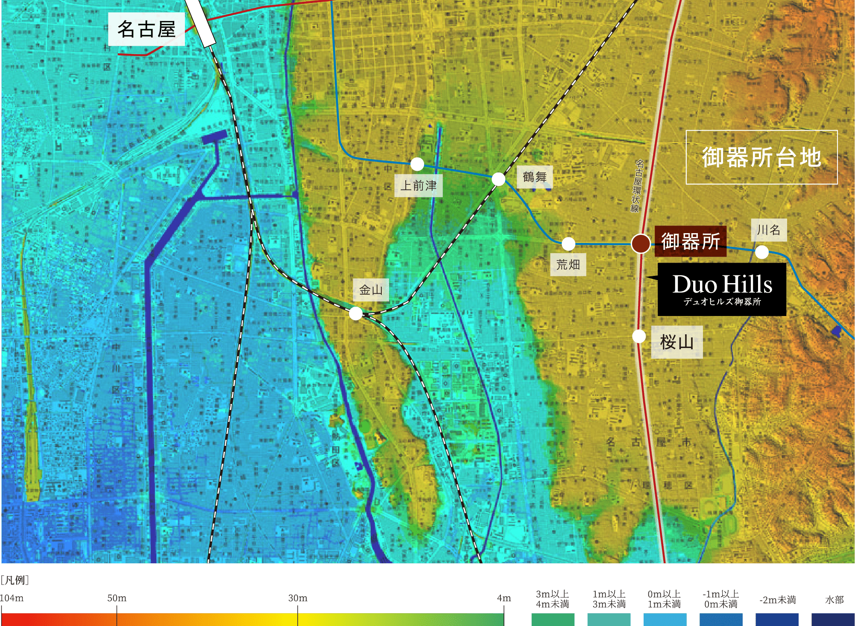The height and width of the screenshot is (626, 855).
Task: Select the 鶴舞 station circle marker
Action: click(498, 179)
